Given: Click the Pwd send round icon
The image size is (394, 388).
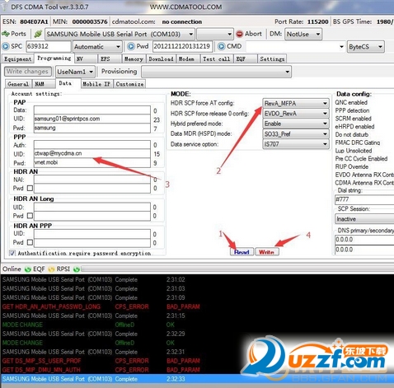Looking at the screenshot, I should (x=131, y=46).
